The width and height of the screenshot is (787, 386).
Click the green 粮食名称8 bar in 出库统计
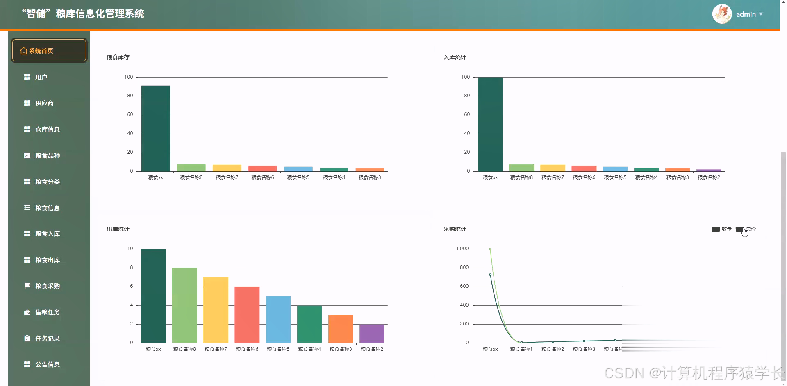184,305
